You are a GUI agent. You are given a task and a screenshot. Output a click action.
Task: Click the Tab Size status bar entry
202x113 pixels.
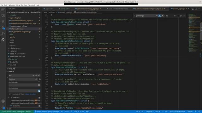pyautogui.click(x=150, y=112)
